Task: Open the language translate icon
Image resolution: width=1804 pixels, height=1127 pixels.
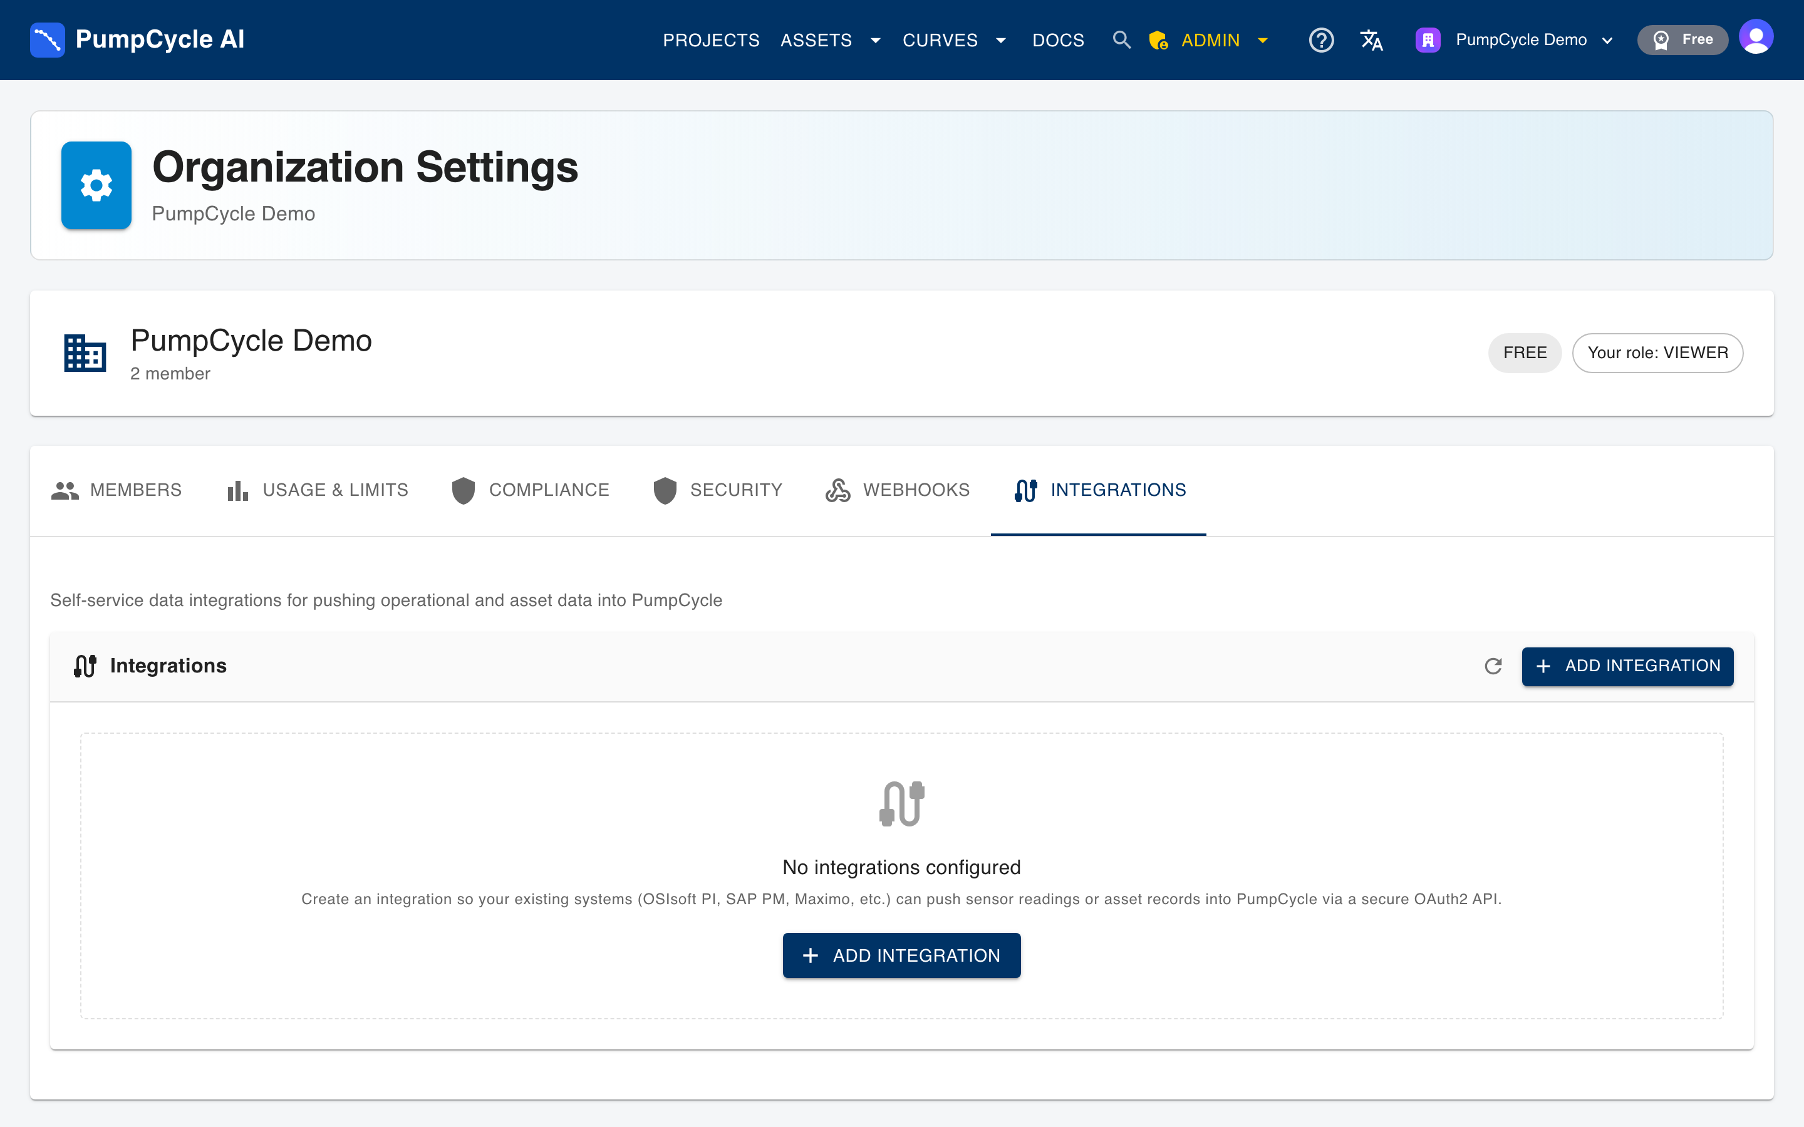Action: pyautogui.click(x=1371, y=39)
